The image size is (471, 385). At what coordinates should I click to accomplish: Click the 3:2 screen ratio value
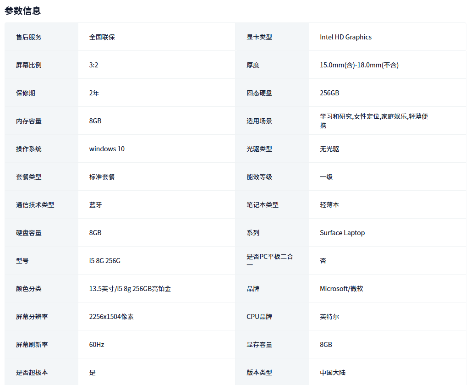click(94, 65)
